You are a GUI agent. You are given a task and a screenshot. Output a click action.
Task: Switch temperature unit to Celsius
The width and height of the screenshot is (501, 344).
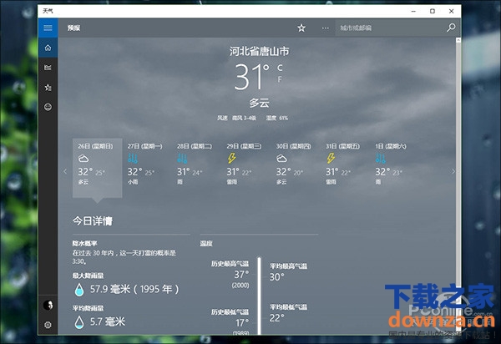point(280,68)
